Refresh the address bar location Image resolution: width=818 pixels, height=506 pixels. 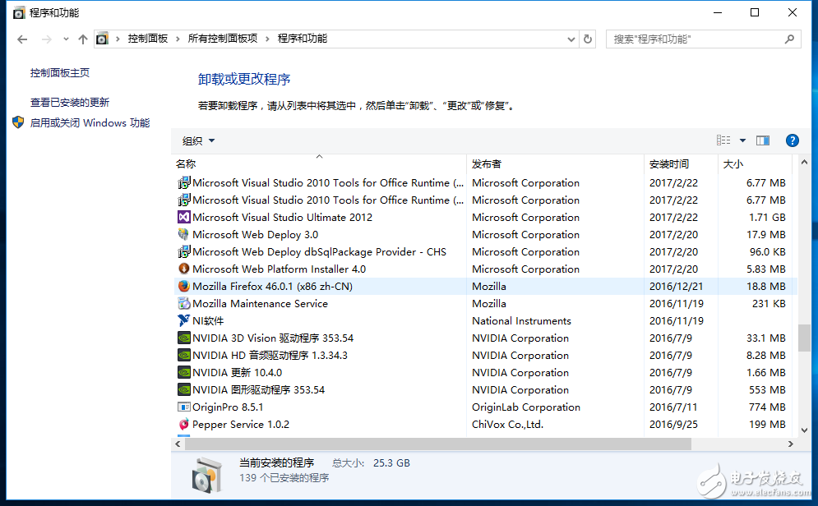coord(588,39)
